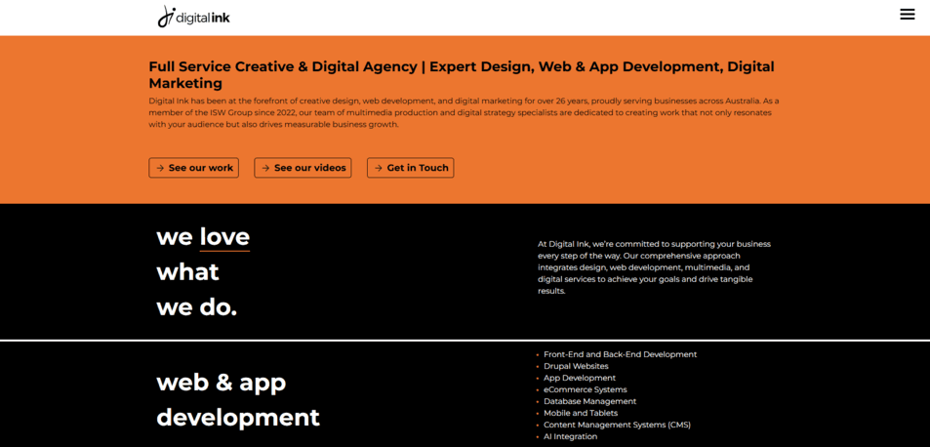Click the 'App Development' list item
This screenshot has height=447, width=930.
[580, 379]
